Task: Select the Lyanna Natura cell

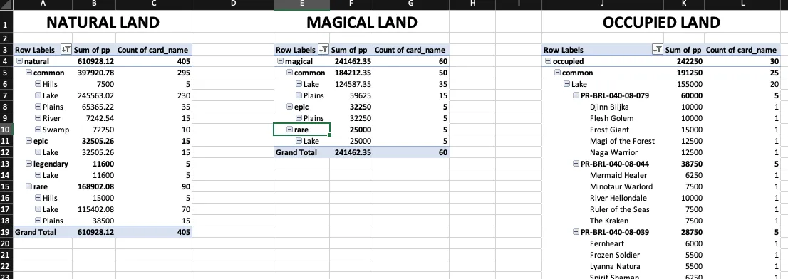Action: coord(603,266)
